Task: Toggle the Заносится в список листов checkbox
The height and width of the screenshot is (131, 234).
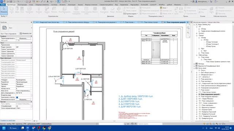Action: click(17, 97)
